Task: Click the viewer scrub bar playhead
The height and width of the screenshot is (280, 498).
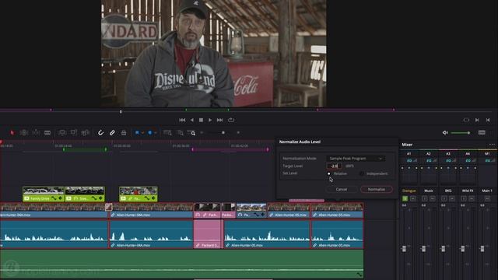Action: pos(121,111)
